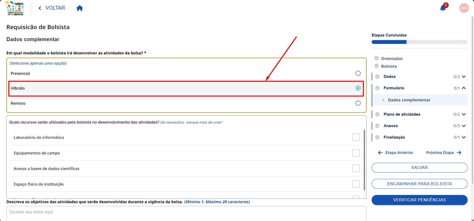Select the Remoto radio option
The width and height of the screenshot is (474, 221).
tap(358, 103)
